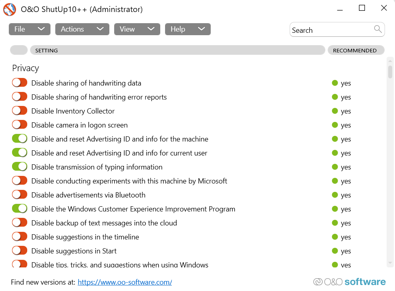Expand the File dropdown arrow
Image resolution: width=395 pixels, height=291 pixels.
click(41, 29)
